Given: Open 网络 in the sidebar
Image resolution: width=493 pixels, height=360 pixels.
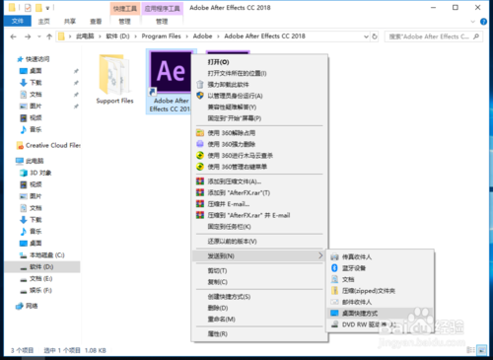Looking at the screenshot, I should 27,306.
